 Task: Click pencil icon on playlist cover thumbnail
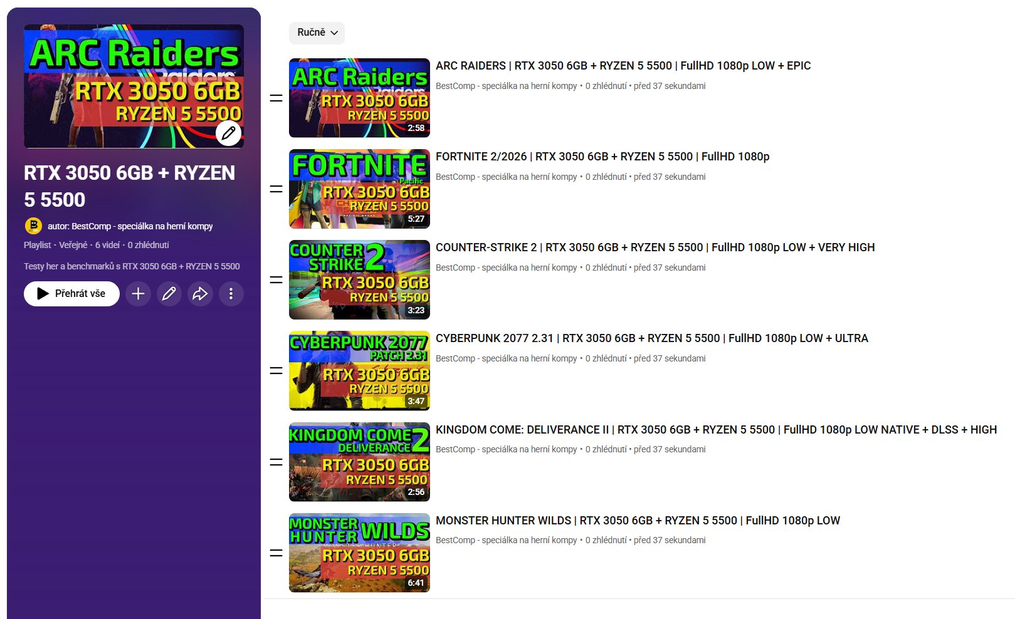point(228,133)
